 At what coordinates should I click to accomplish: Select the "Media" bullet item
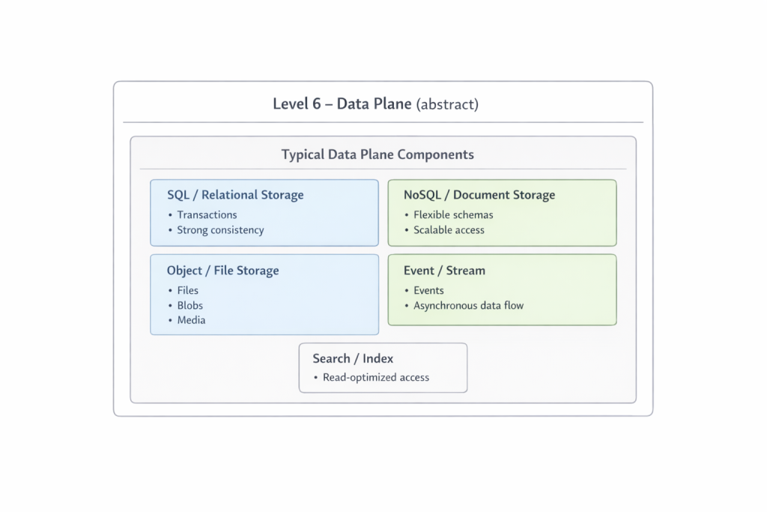[191, 320]
